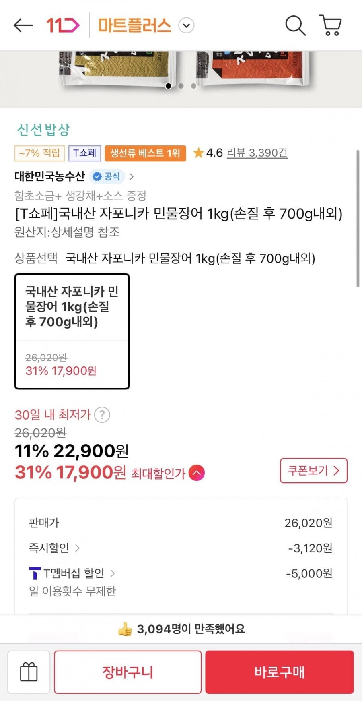Click the 장바구니 button

point(128,672)
